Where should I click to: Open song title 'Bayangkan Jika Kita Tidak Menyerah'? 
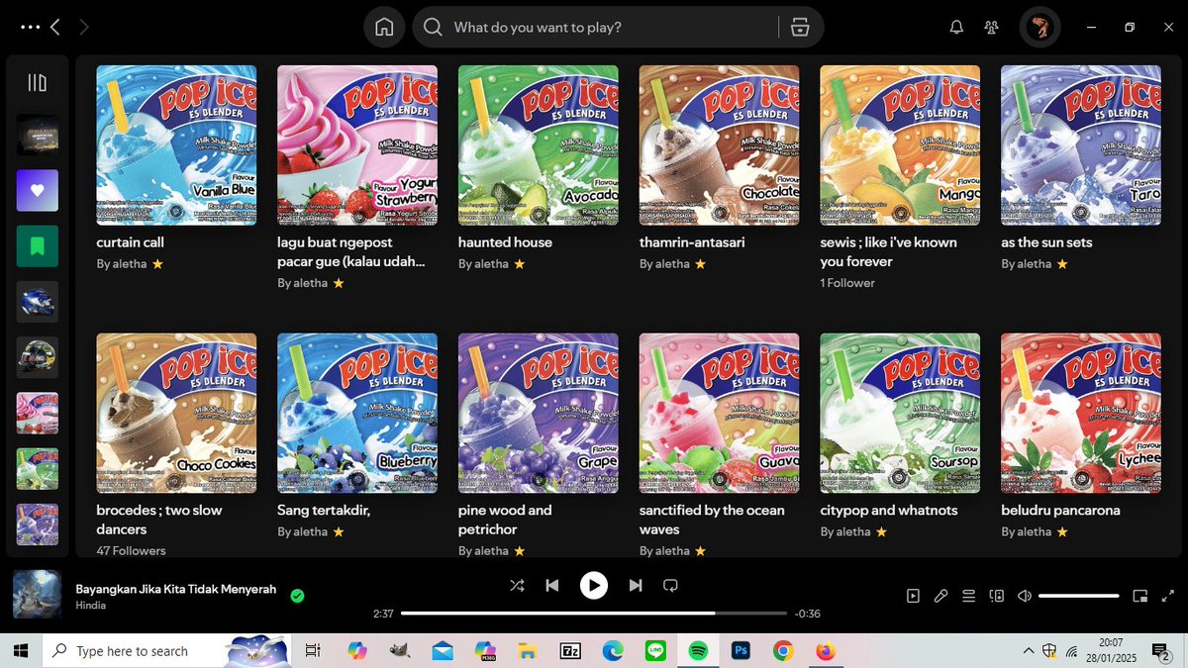176,588
